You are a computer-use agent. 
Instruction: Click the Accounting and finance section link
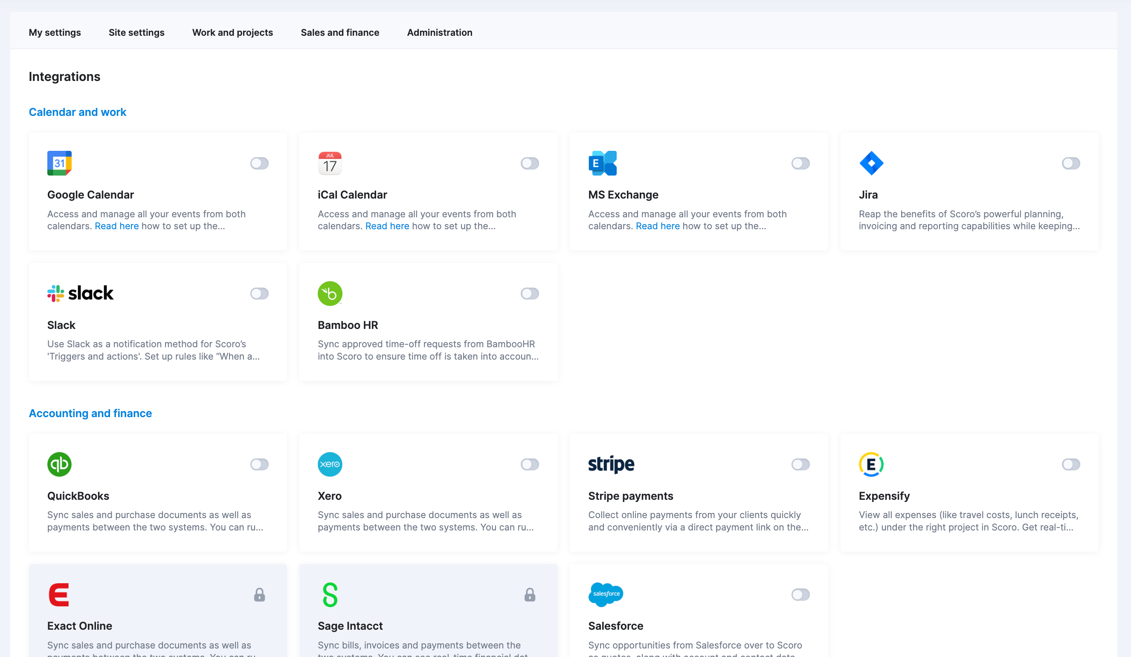click(x=90, y=413)
